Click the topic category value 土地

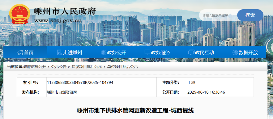point(191,83)
